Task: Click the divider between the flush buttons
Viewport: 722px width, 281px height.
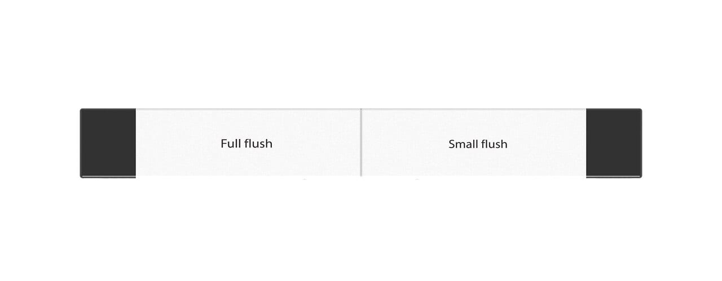Action: 361,143
